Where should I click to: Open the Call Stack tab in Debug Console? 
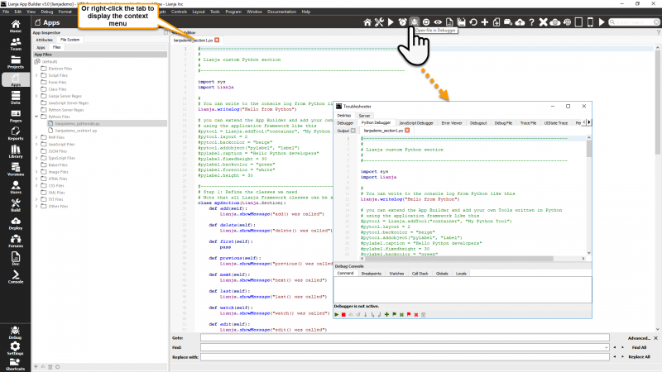click(x=420, y=274)
